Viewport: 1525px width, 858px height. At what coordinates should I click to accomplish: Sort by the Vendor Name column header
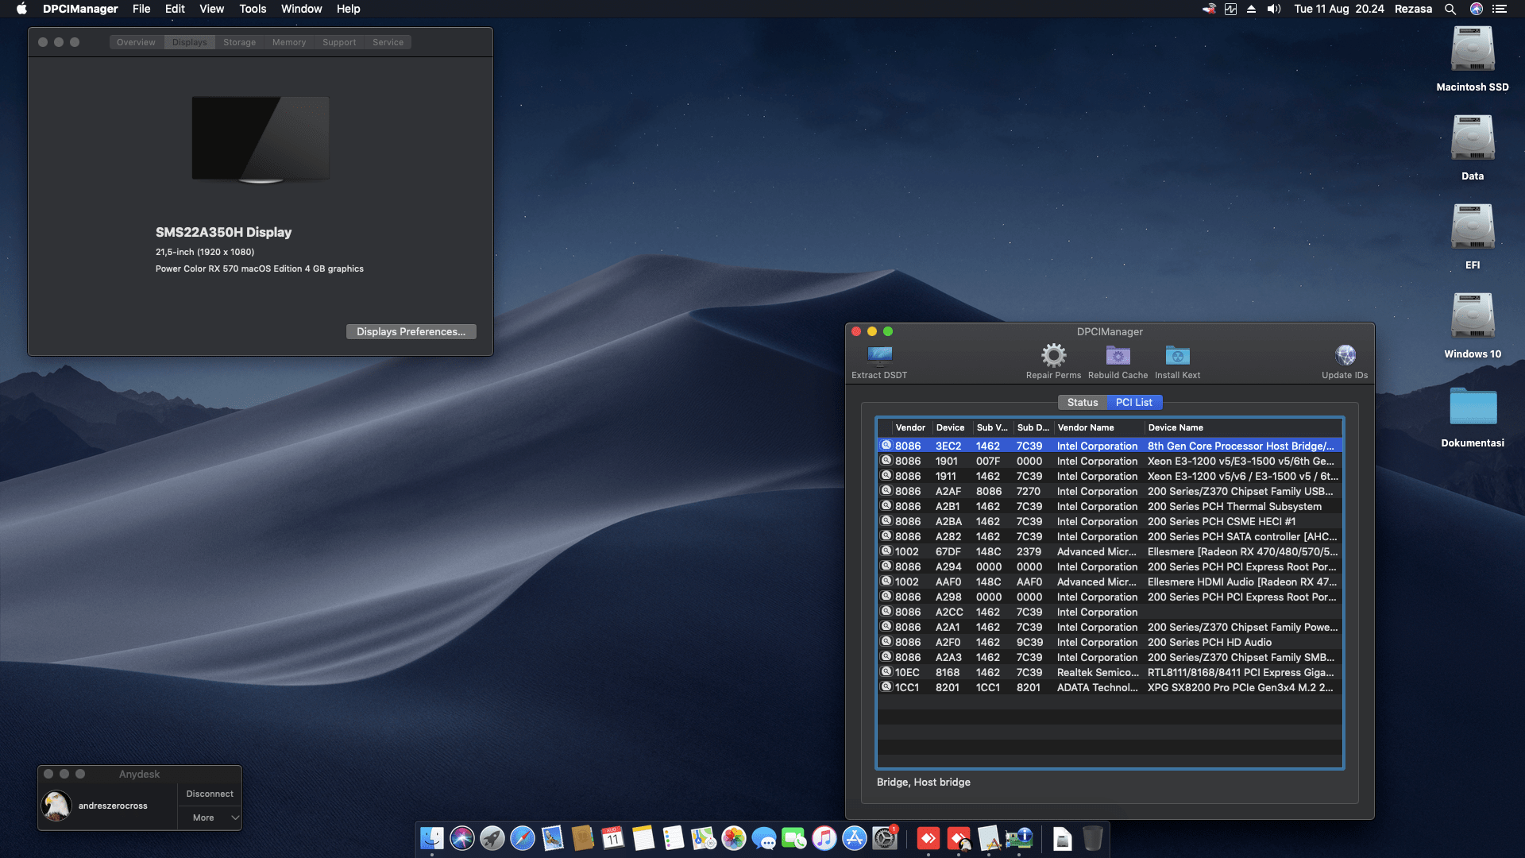point(1086,427)
